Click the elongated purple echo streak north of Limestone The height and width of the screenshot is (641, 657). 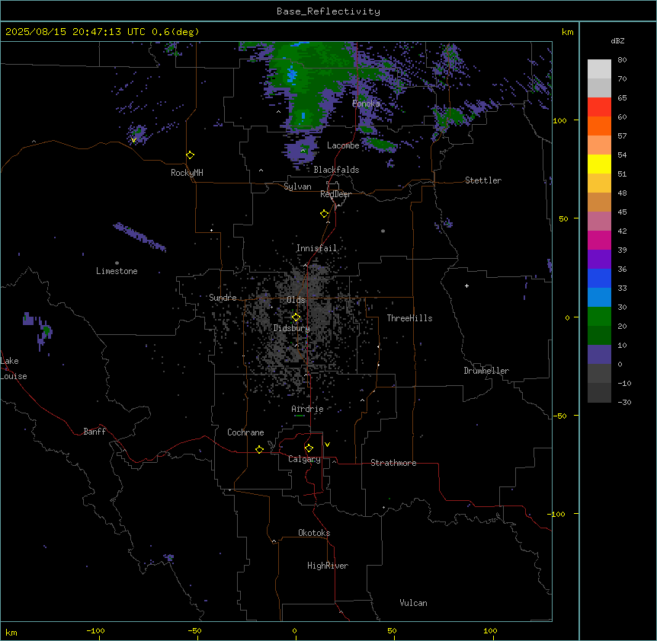pyautogui.click(x=140, y=238)
